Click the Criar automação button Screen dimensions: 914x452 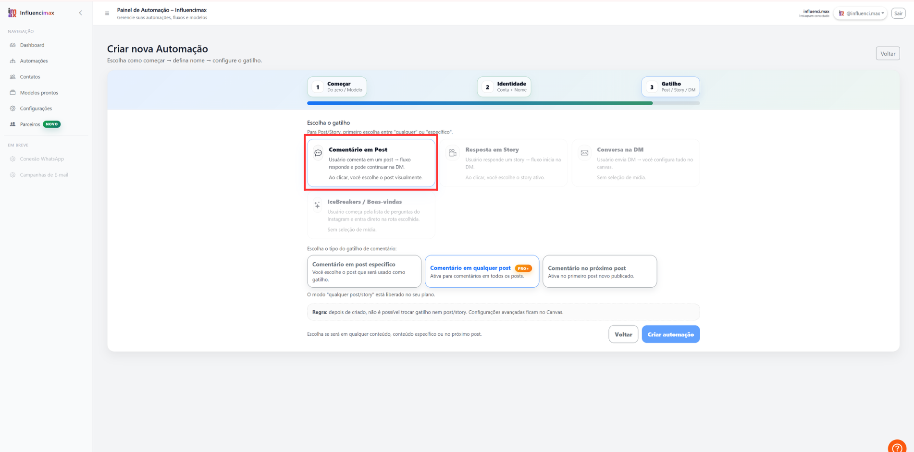(670, 334)
